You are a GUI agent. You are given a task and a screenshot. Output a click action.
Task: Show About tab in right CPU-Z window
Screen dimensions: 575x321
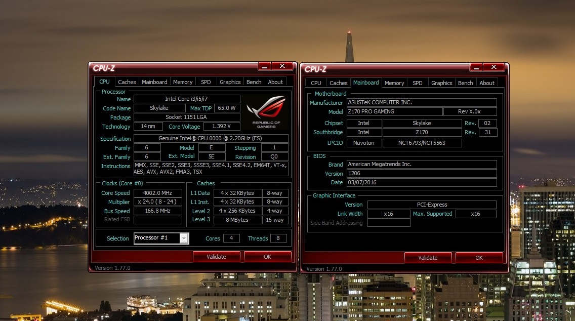(487, 83)
